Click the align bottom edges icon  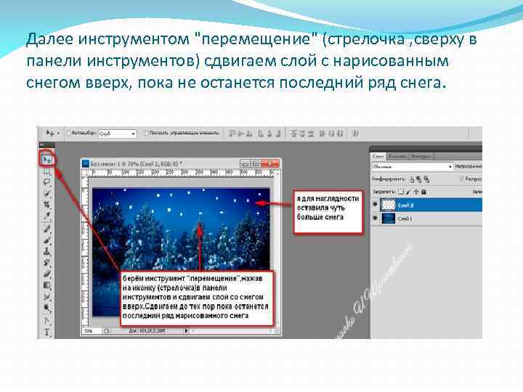(x=249, y=134)
